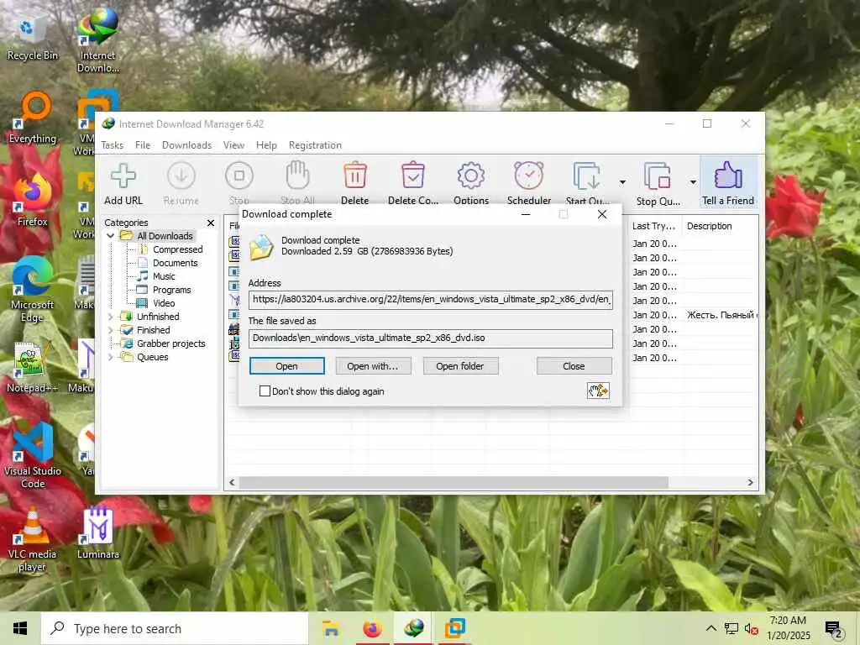This screenshot has width=860, height=645.
Task: Select Compressed category
Action: [178, 249]
